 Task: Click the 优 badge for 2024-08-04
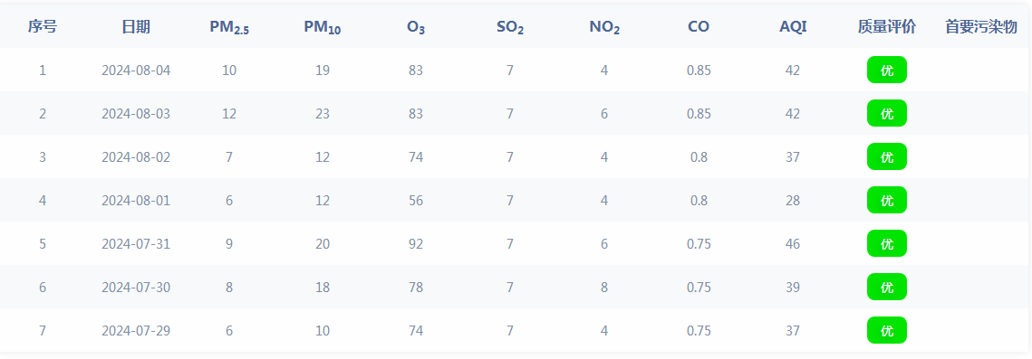point(886,71)
